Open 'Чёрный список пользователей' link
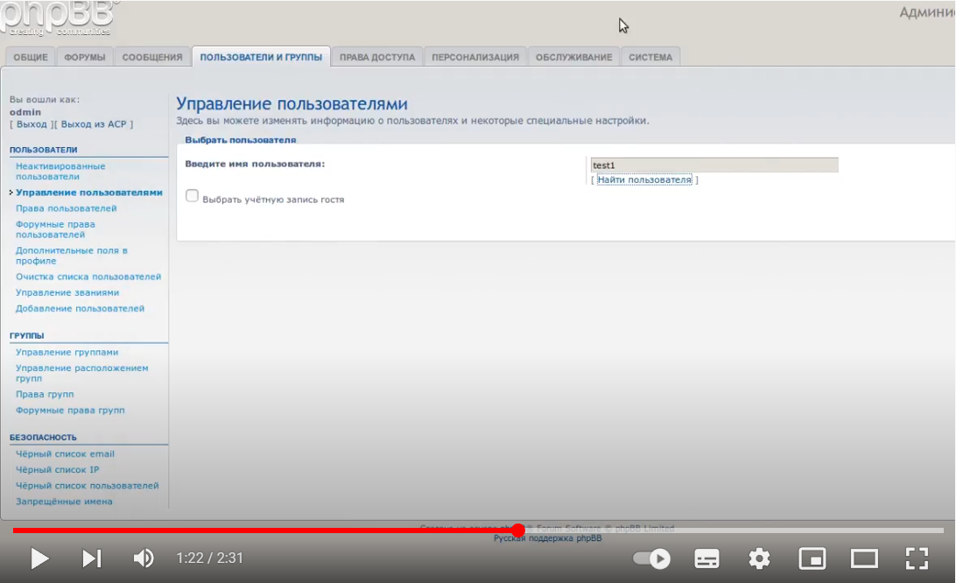 (88, 486)
